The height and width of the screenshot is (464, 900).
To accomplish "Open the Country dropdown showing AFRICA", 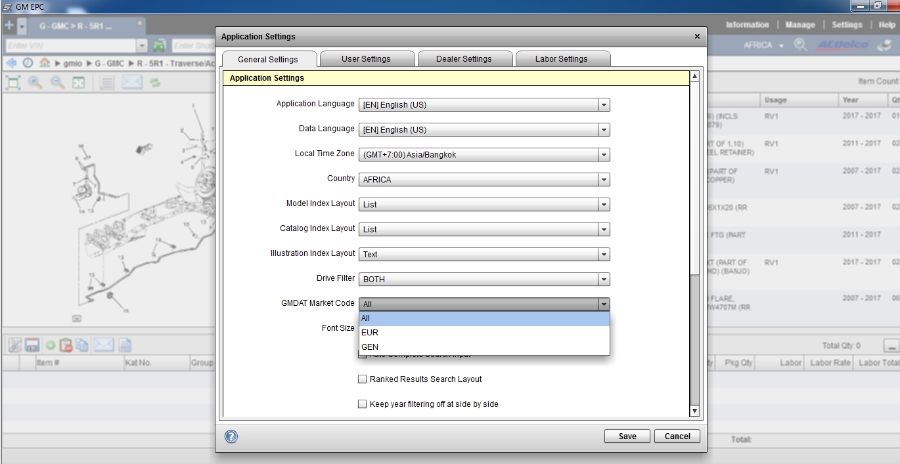I will click(x=604, y=180).
